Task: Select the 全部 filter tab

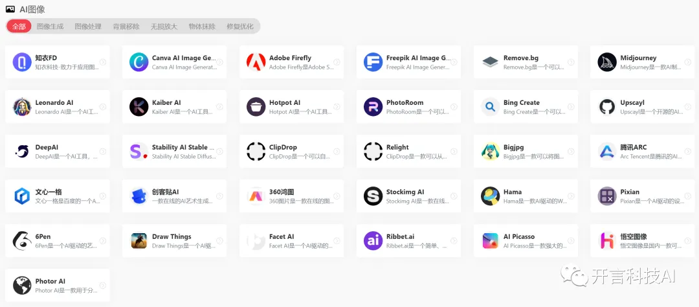Action: (x=19, y=27)
